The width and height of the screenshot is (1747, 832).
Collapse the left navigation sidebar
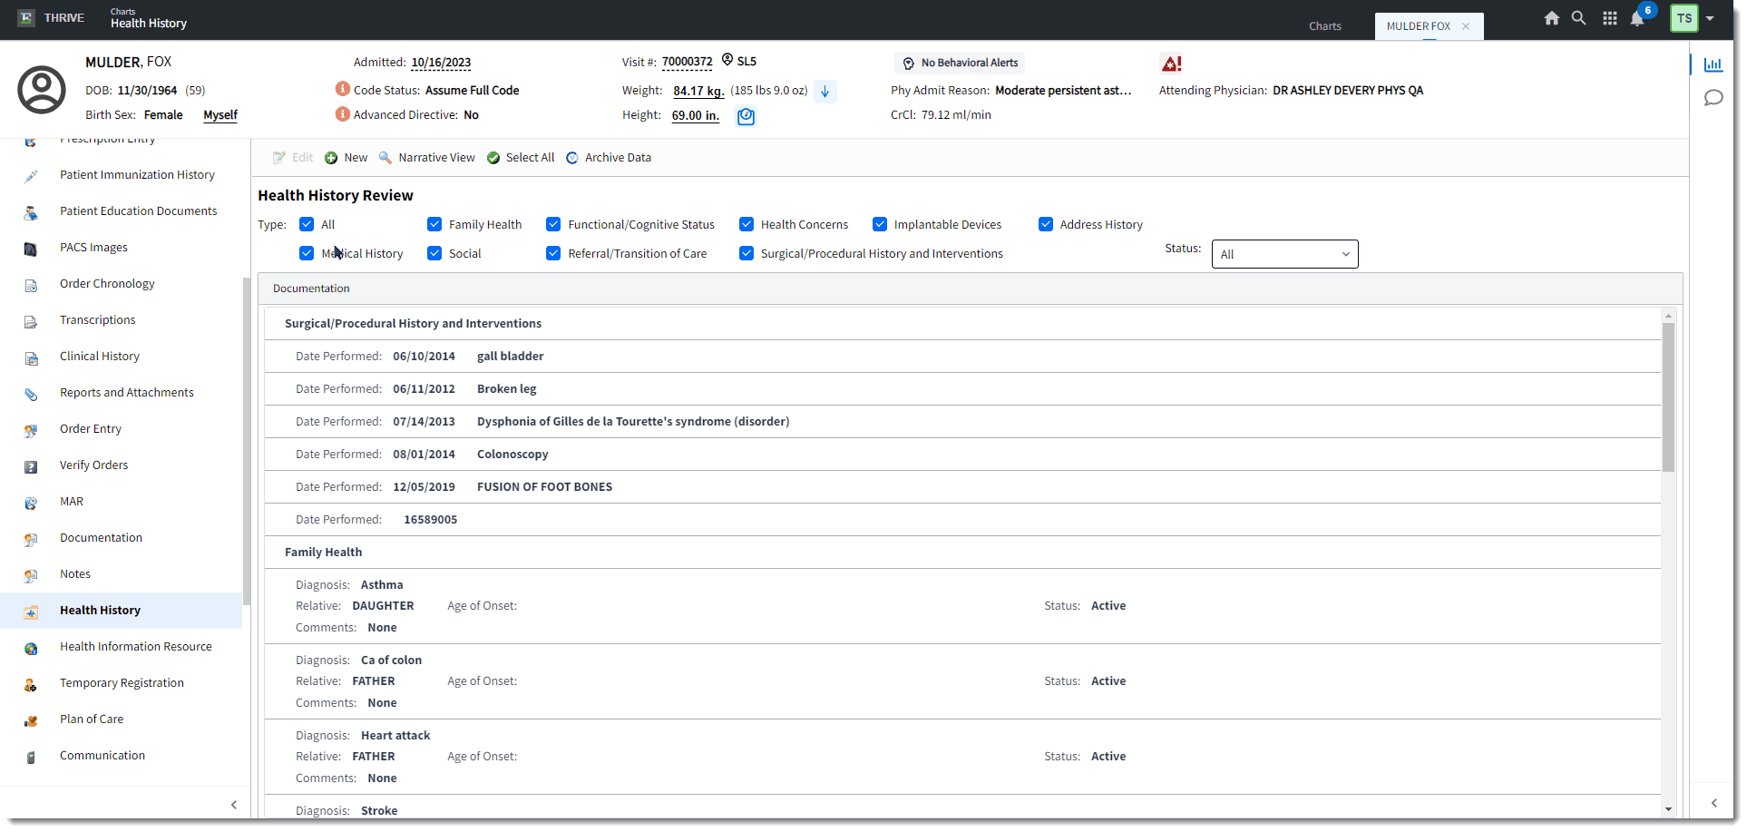(234, 804)
